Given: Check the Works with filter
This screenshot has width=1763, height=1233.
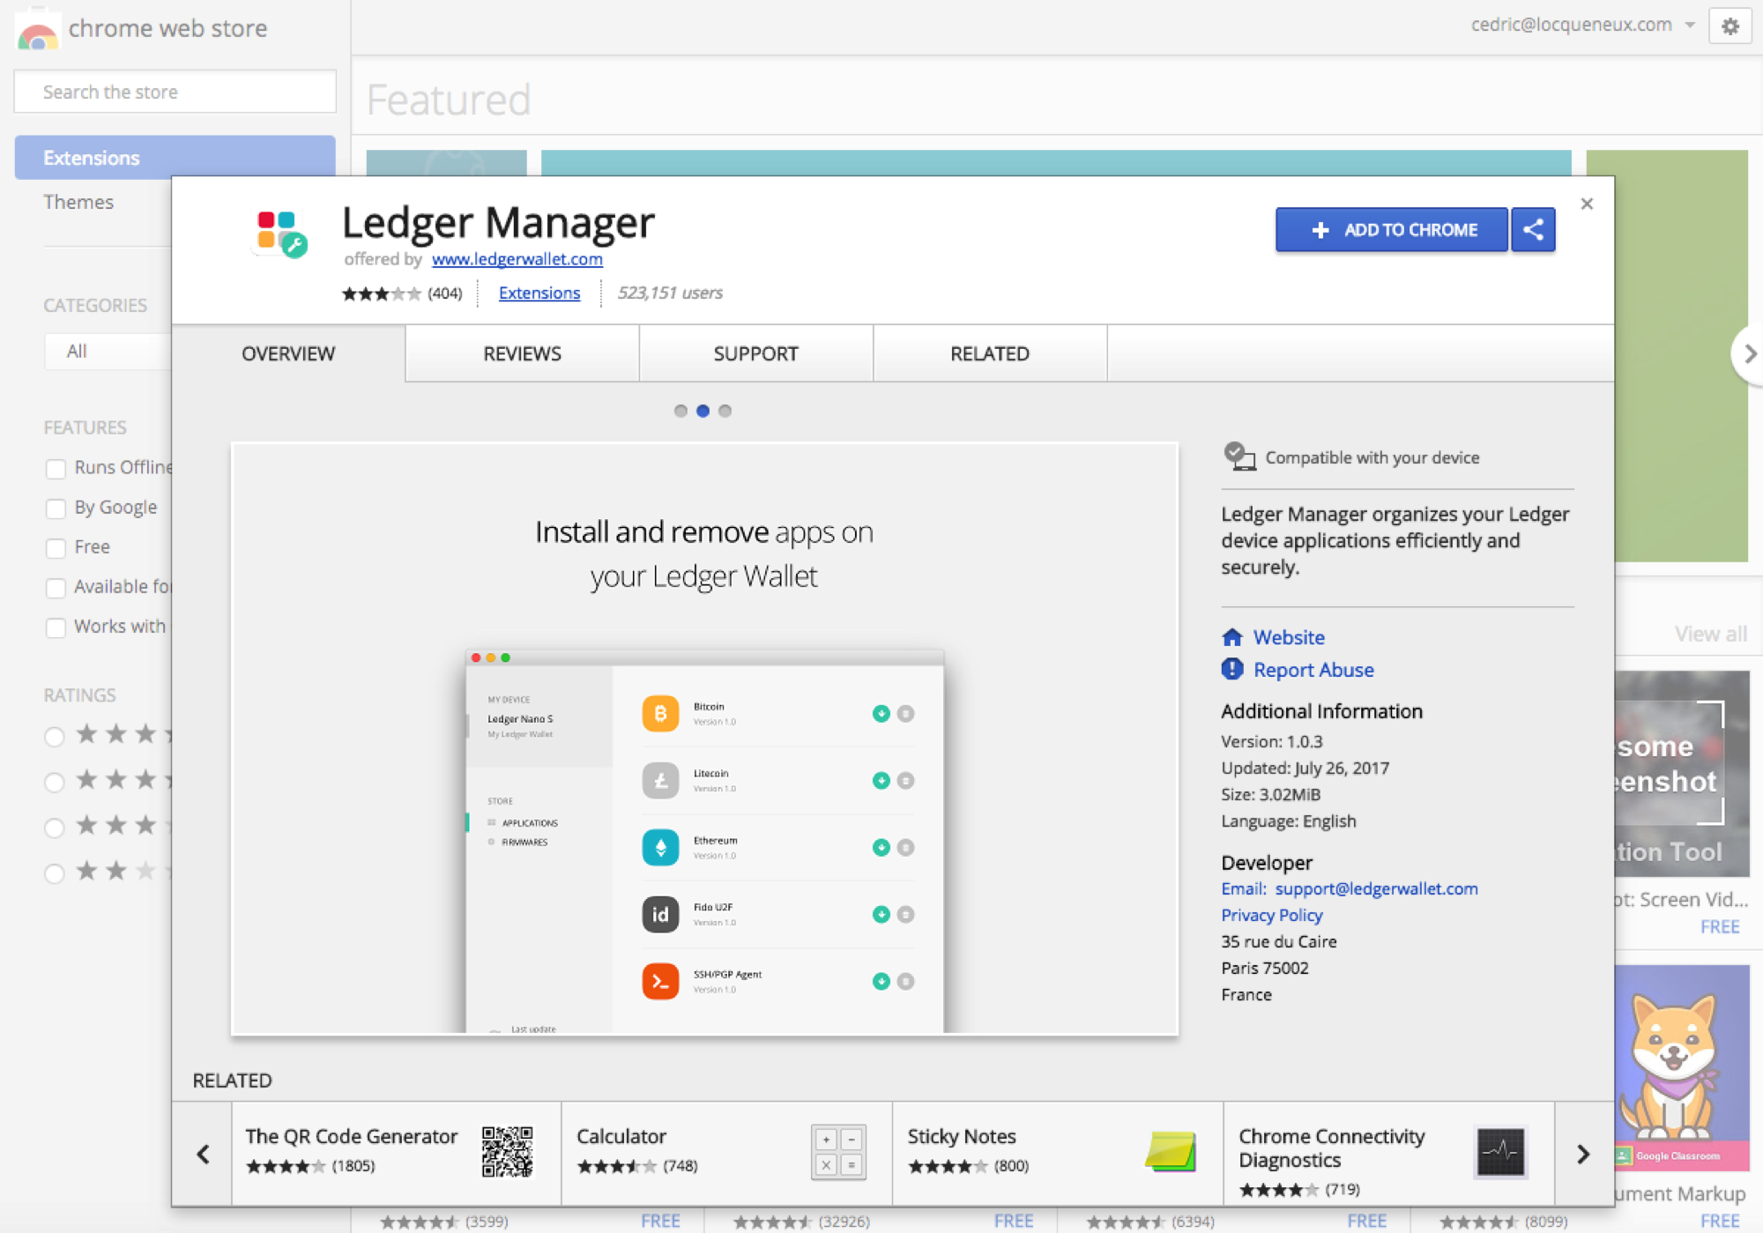Looking at the screenshot, I should point(56,627).
